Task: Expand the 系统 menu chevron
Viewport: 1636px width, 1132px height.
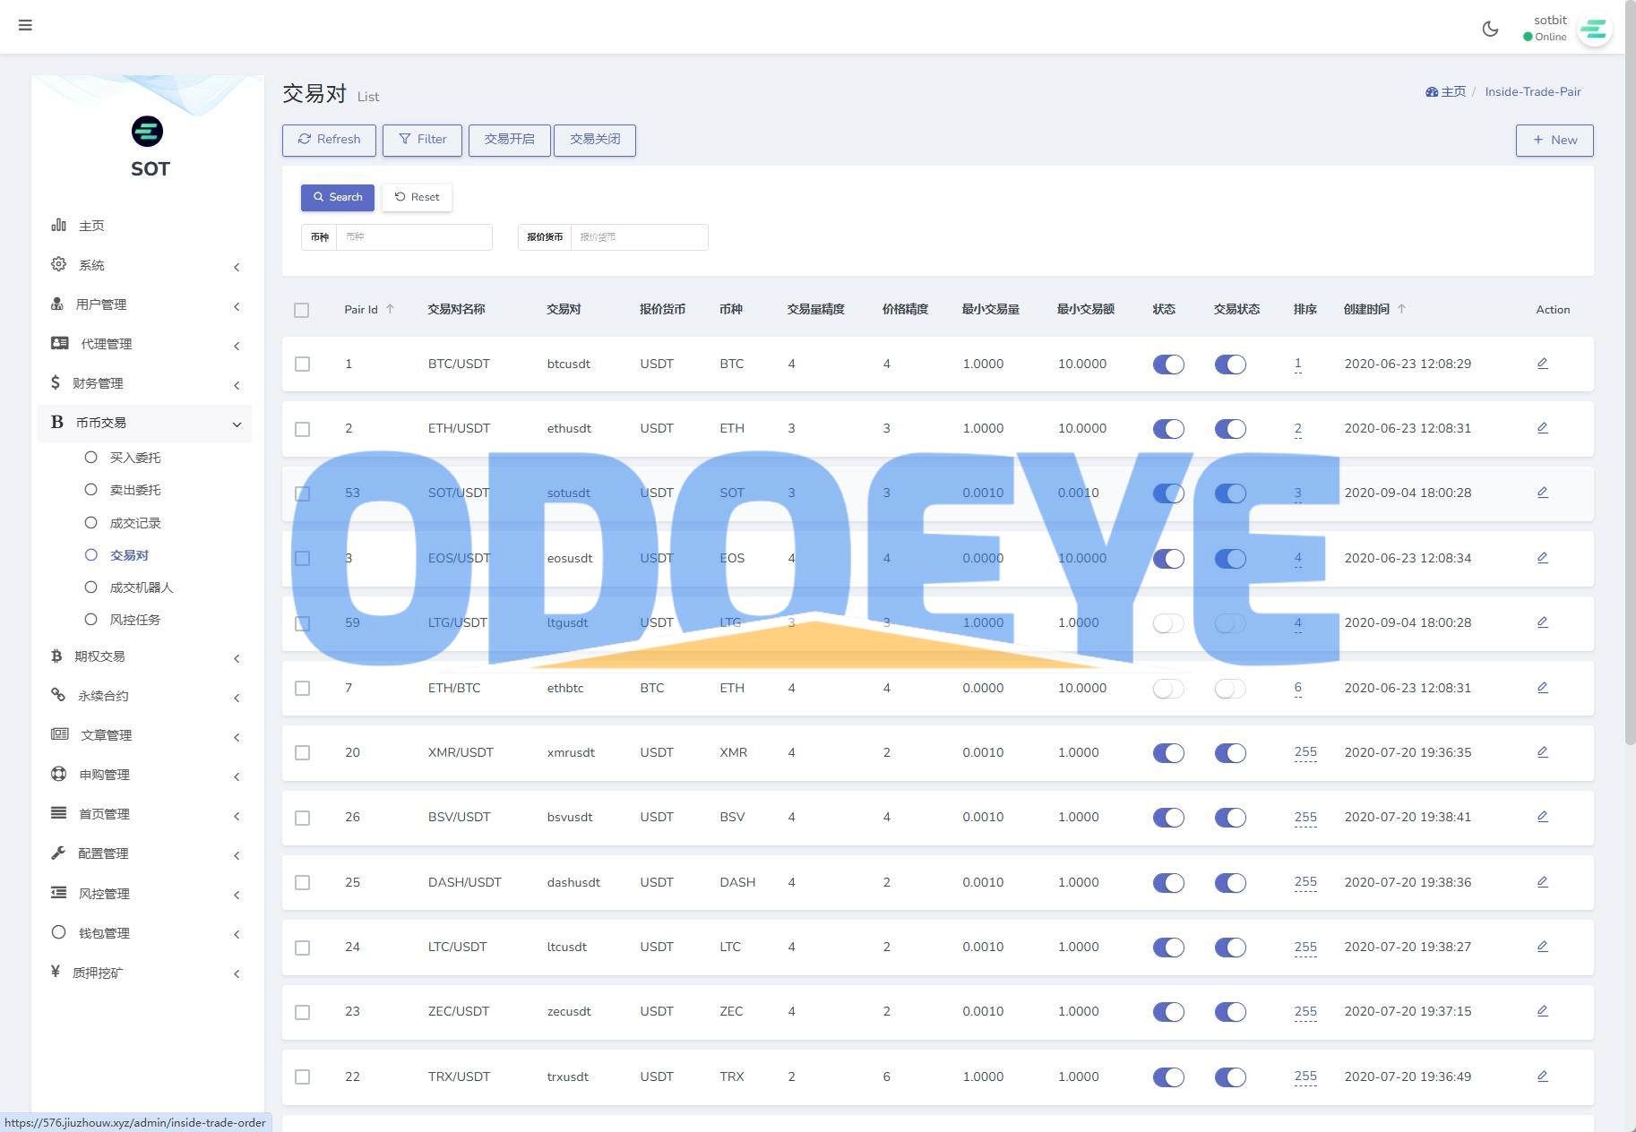Action: click(x=237, y=267)
